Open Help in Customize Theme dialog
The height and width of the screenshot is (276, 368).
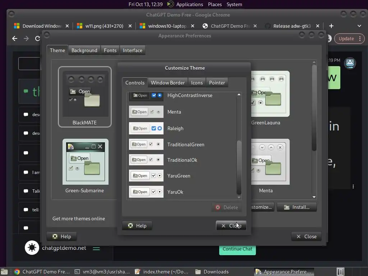[x=137, y=226]
